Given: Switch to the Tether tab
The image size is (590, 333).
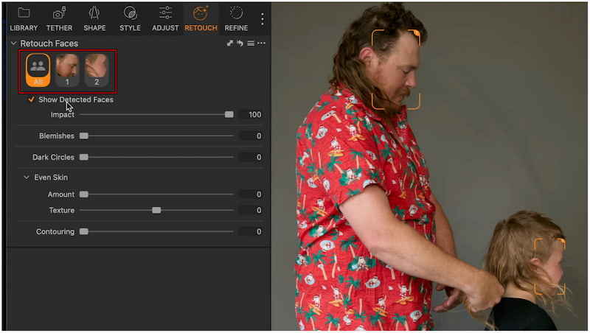Looking at the screenshot, I should pyautogui.click(x=59, y=18).
